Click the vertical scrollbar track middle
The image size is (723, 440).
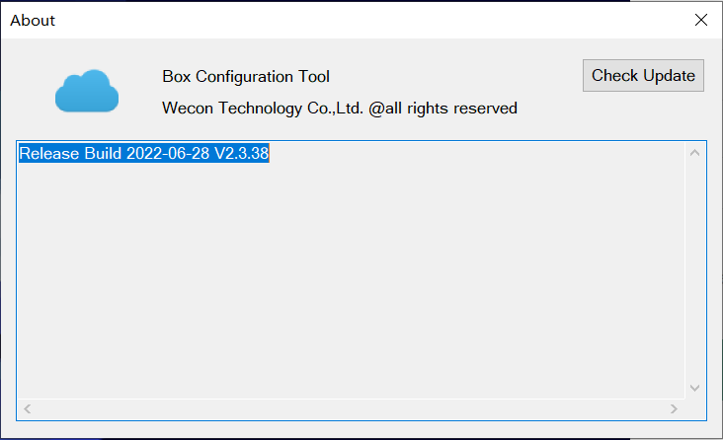(x=694, y=270)
